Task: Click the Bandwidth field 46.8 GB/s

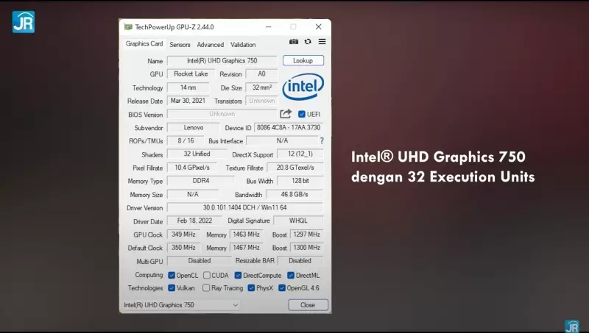Action: [294, 194]
